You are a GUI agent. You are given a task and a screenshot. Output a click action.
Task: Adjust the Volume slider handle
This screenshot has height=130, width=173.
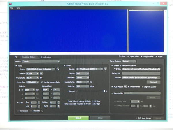[x=104, y=91]
